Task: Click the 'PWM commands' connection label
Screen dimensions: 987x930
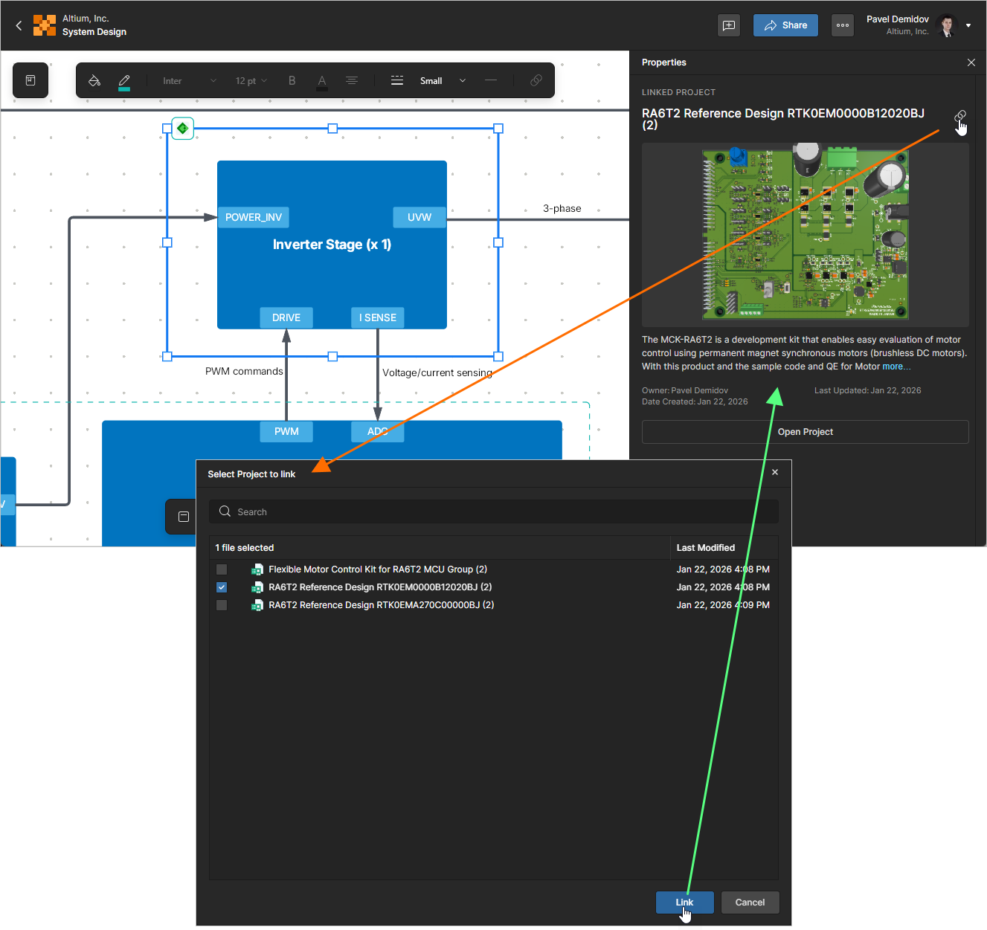Action: click(x=244, y=371)
